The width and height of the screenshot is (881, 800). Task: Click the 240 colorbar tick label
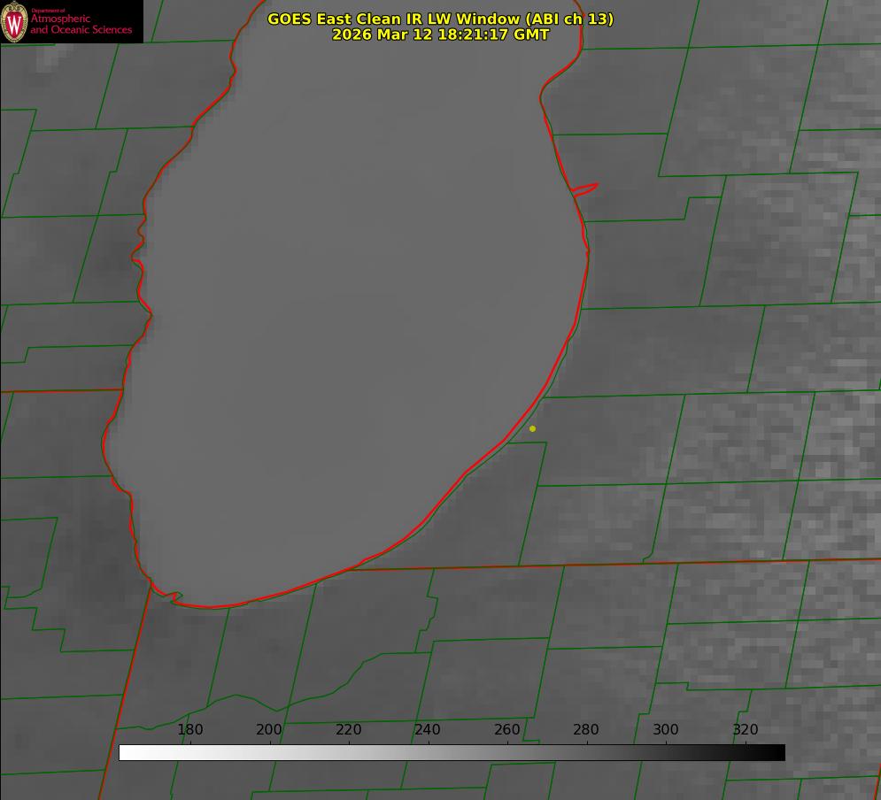pos(428,730)
